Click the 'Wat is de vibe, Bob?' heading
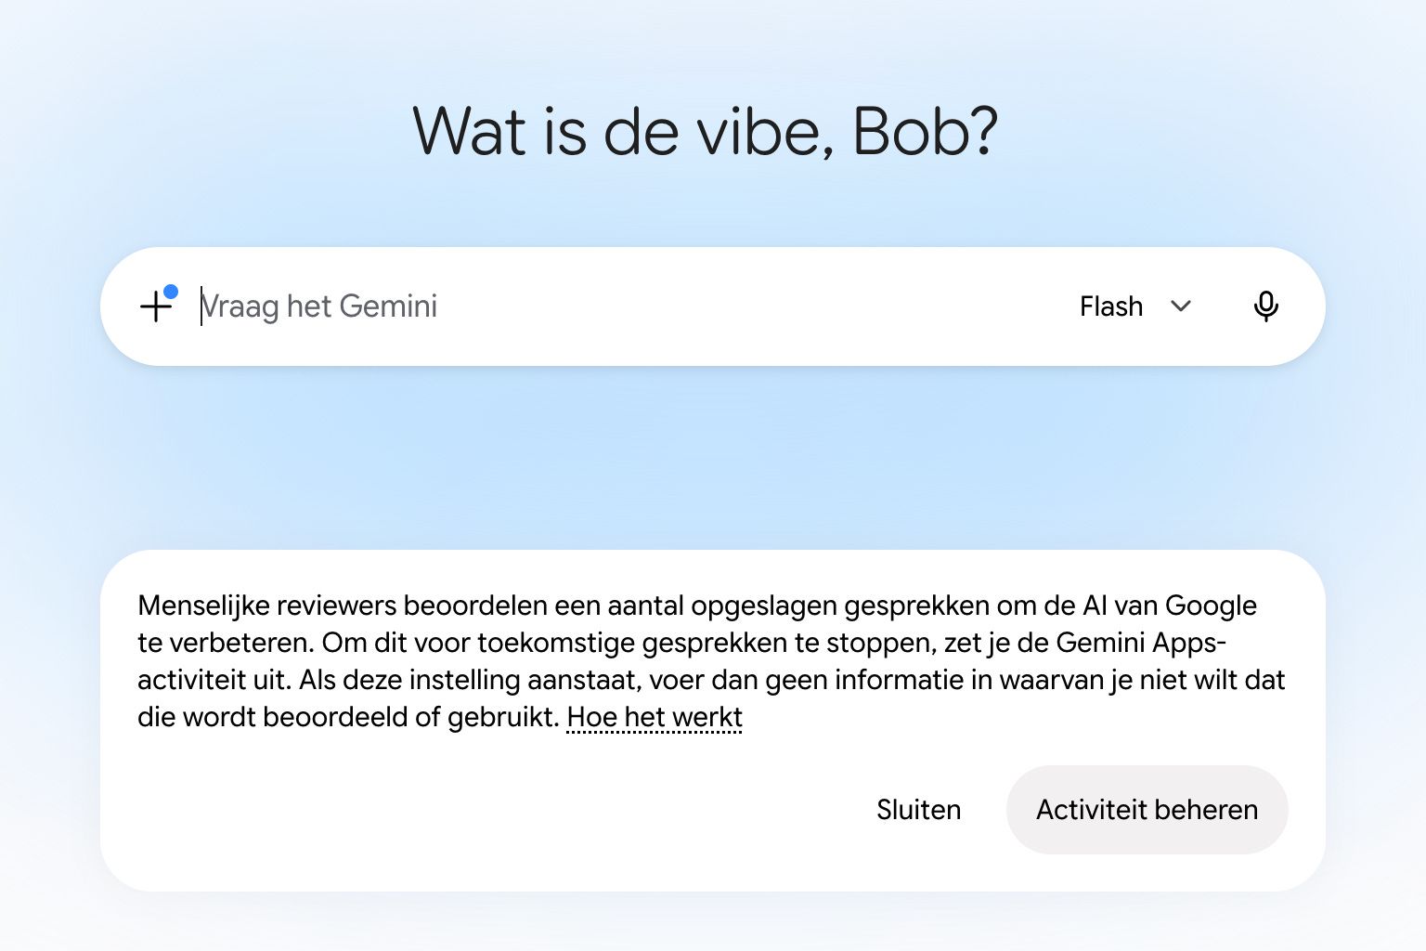Viewport: 1426px width, 951px height. coord(706,131)
